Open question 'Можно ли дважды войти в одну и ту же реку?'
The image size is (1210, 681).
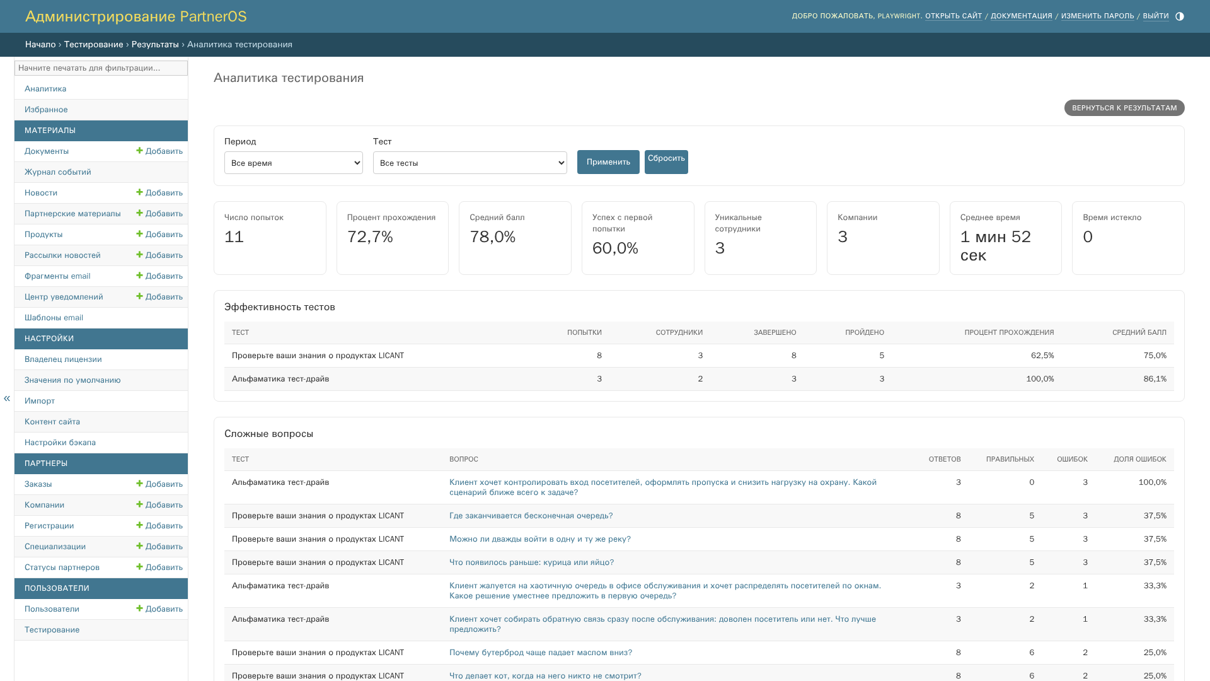tap(540, 539)
